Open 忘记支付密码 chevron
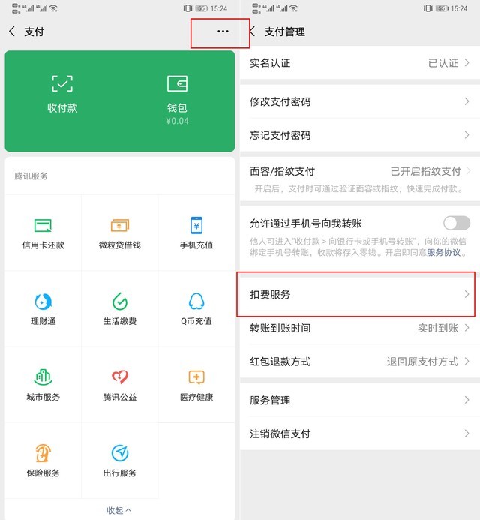The width and height of the screenshot is (480, 520). pyautogui.click(x=466, y=134)
